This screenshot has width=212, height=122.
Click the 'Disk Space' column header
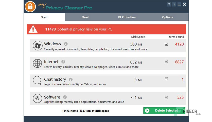point(138,37)
